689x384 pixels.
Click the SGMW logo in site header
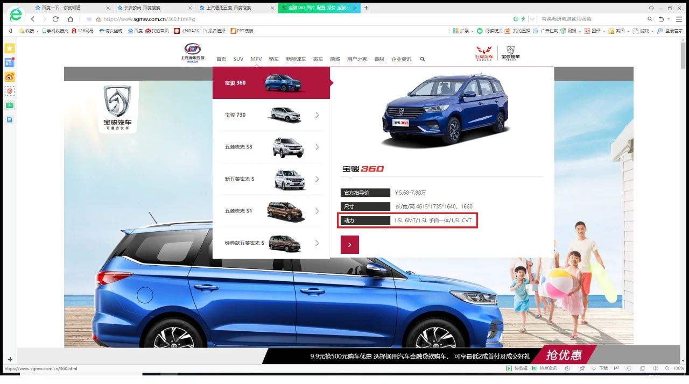[192, 53]
